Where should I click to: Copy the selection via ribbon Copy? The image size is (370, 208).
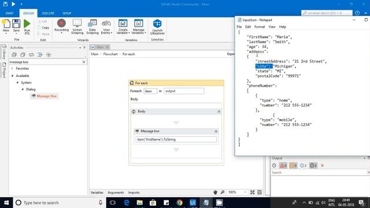[43, 28]
